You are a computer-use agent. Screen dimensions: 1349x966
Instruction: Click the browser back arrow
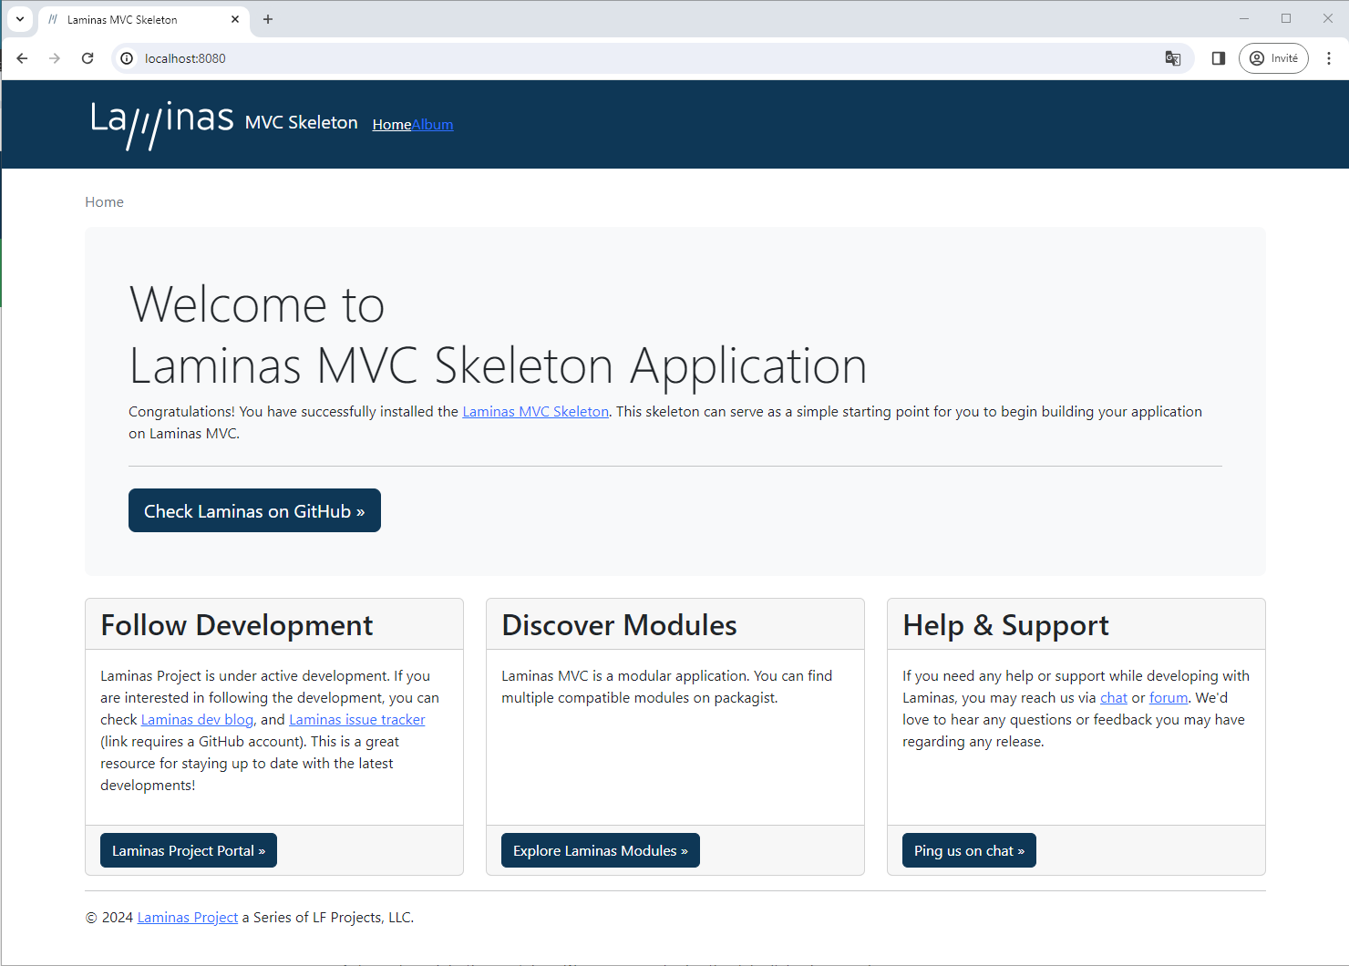click(22, 57)
